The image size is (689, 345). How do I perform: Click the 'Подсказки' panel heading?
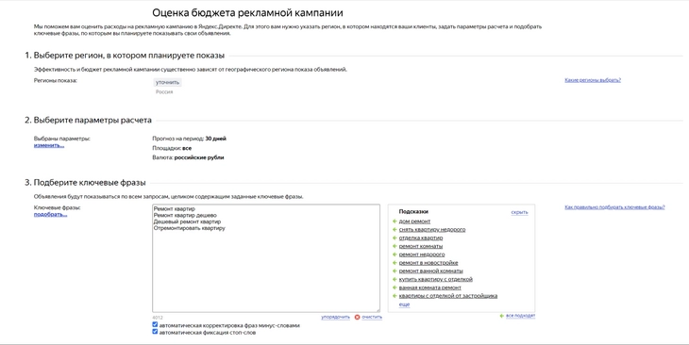click(413, 211)
